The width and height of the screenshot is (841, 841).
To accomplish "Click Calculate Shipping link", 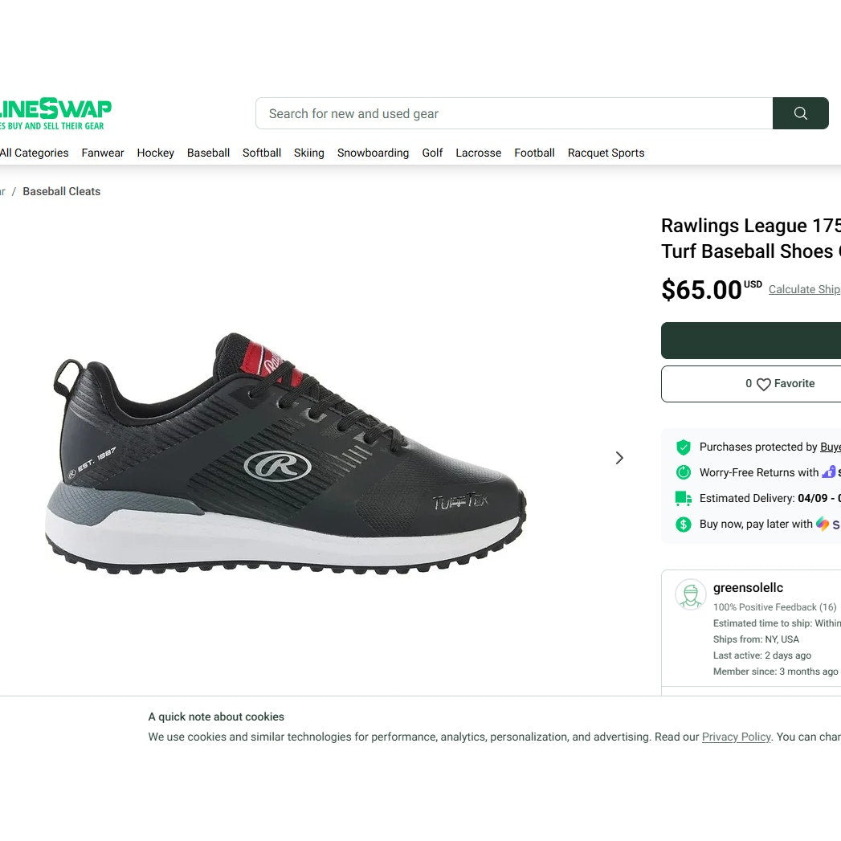I will (x=805, y=290).
